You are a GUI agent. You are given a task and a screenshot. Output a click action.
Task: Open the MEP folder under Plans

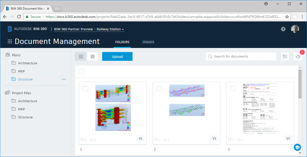21,71
